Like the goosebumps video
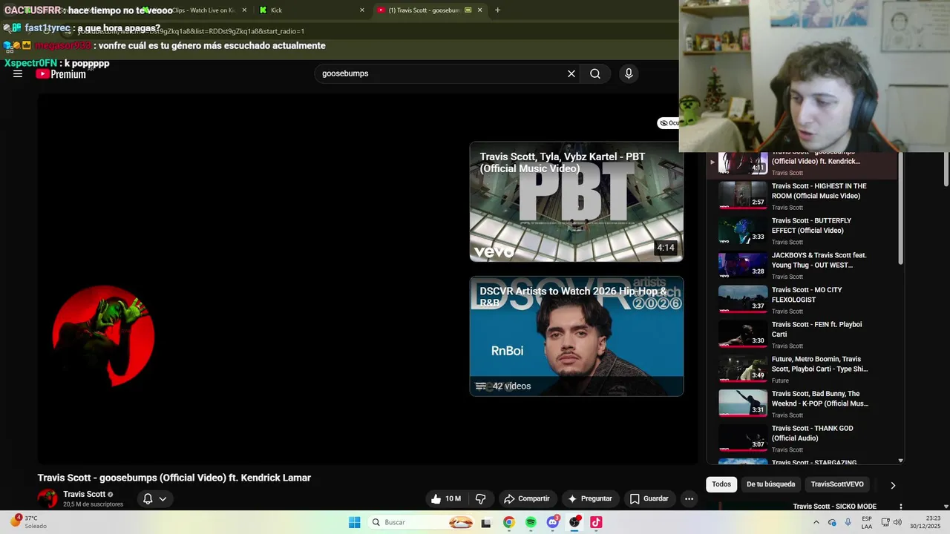Screen dimensions: 950x534 [x=446, y=498]
